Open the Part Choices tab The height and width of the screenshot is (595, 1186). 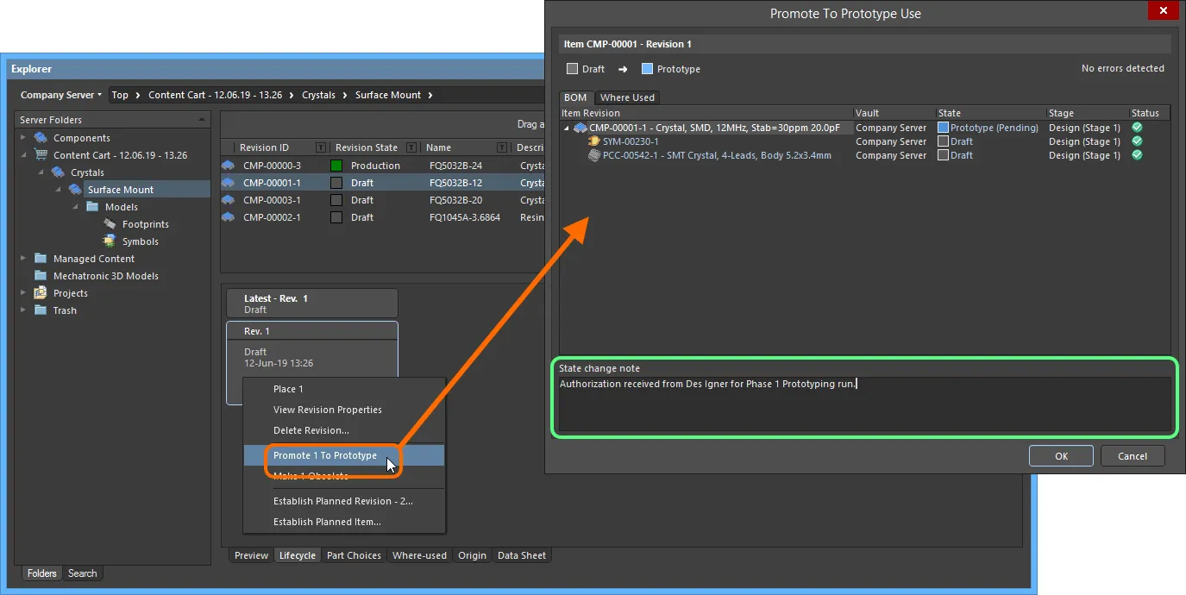pyautogui.click(x=354, y=555)
